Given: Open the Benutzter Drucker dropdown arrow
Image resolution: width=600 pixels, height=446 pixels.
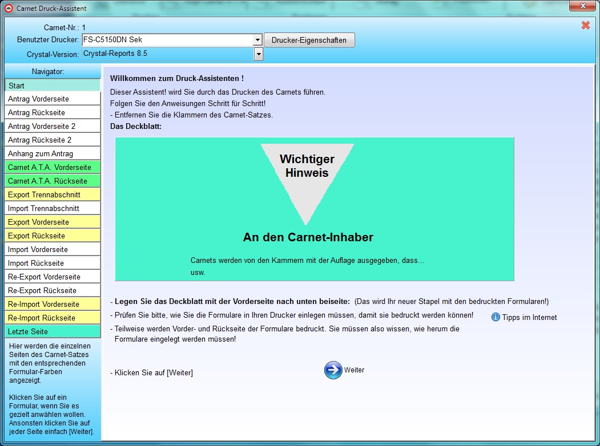Looking at the screenshot, I should click(257, 40).
